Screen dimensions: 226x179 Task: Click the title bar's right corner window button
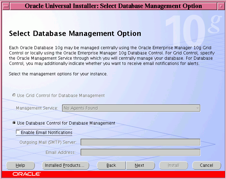(x=221, y=6)
